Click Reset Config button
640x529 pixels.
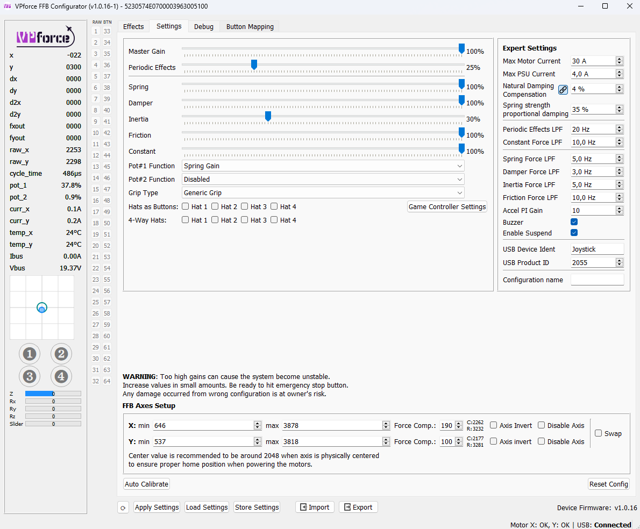(x=609, y=484)
